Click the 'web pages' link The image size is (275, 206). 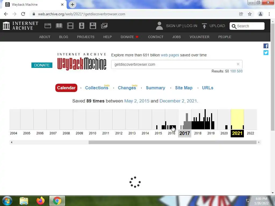click(x=170, y=55)
